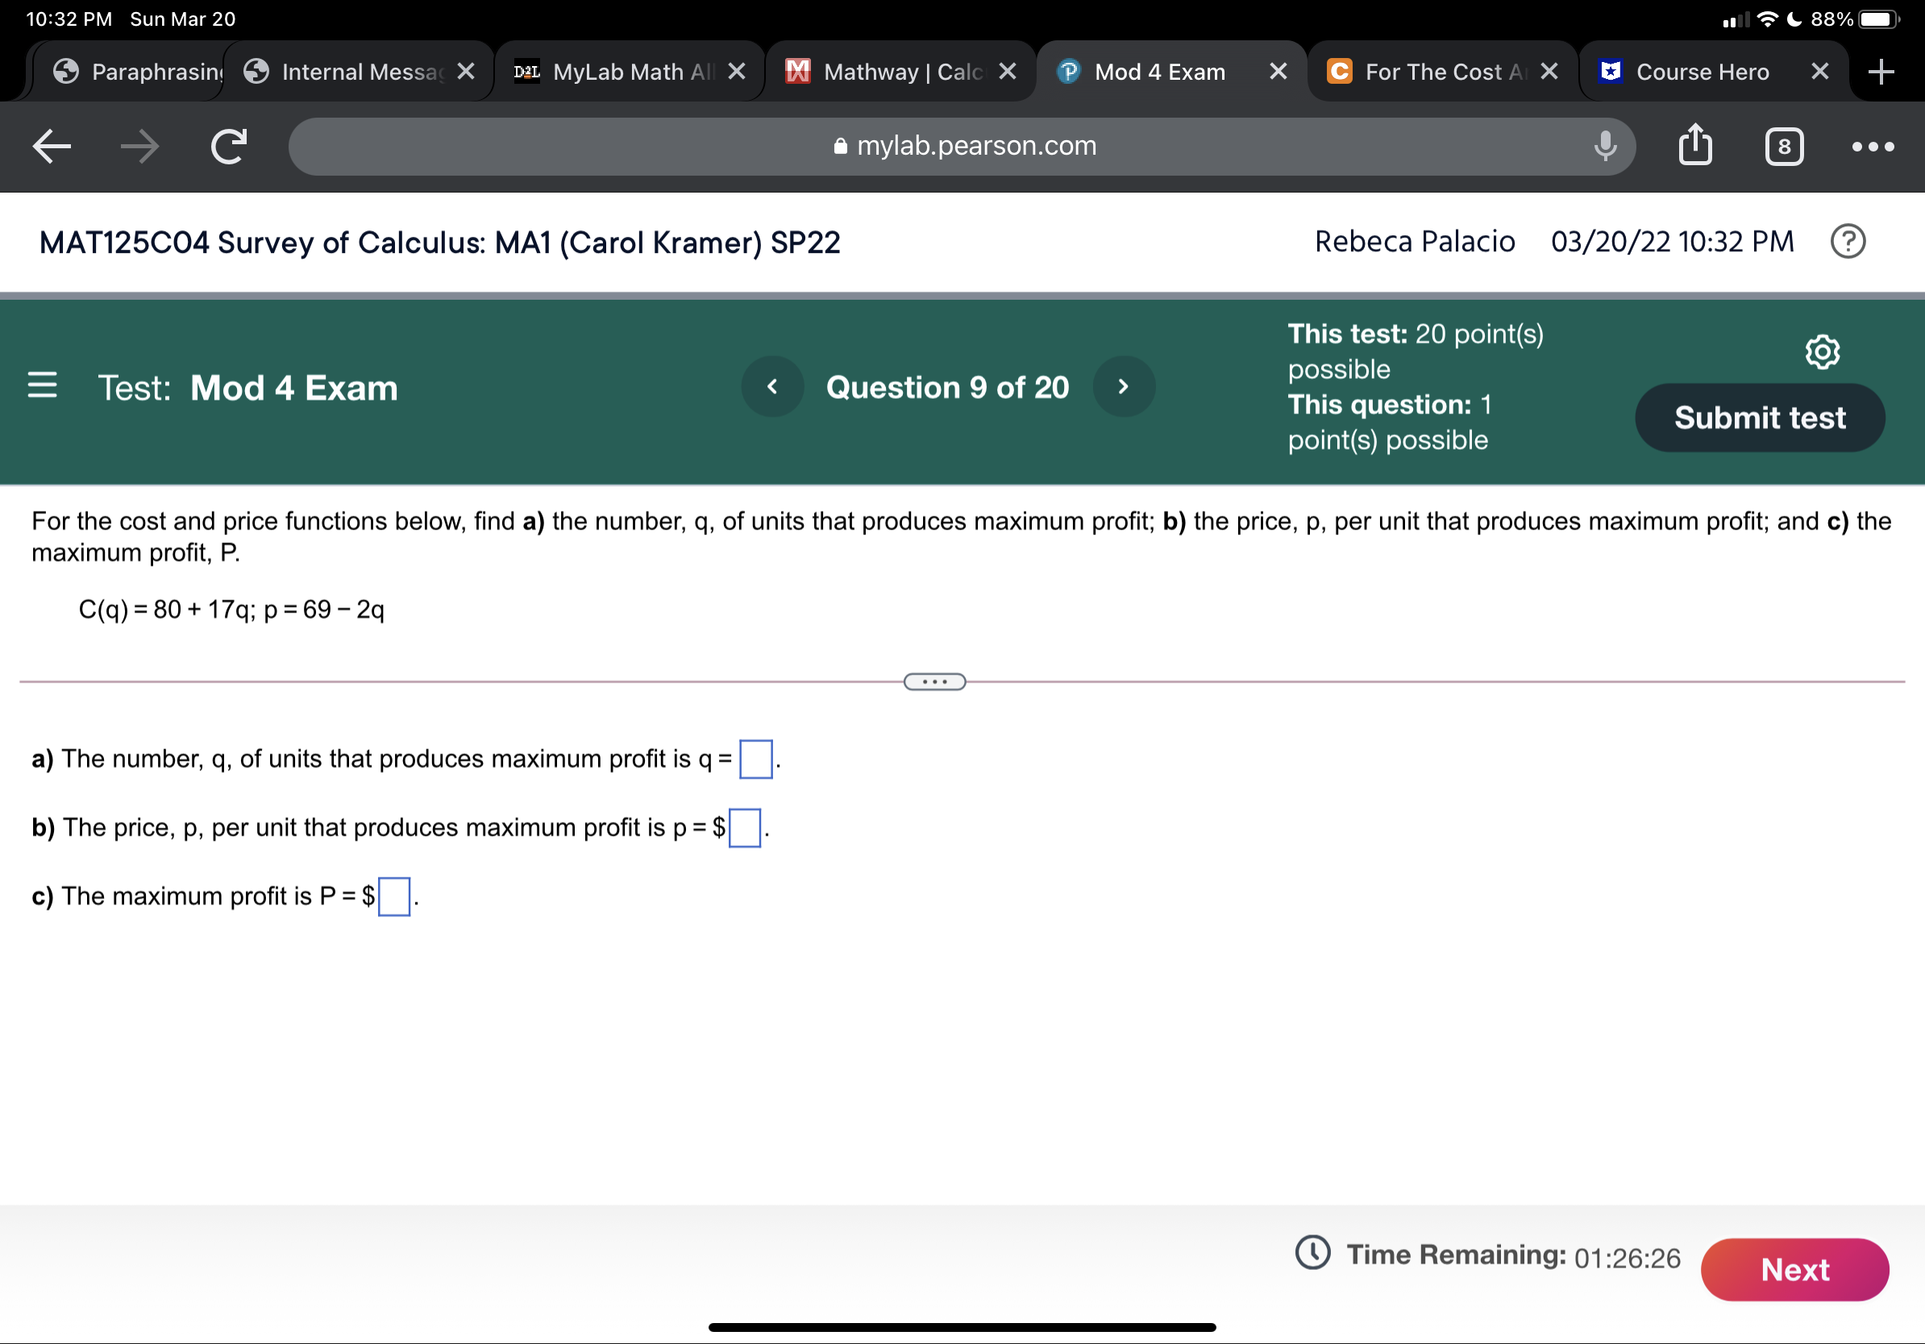Click the forward navigation arrow
The image size is (1925, 1344).
point(139,146)
